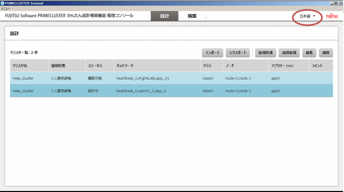The image size is (344, 192).
Task: Click the heartbeat_0,MgmtLAN,app_01 network cell
Action: [x=143, y=78]
